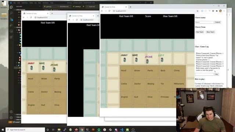
Task: Collapse the Open Editors section in VS Code
Action: pos(20,10)
